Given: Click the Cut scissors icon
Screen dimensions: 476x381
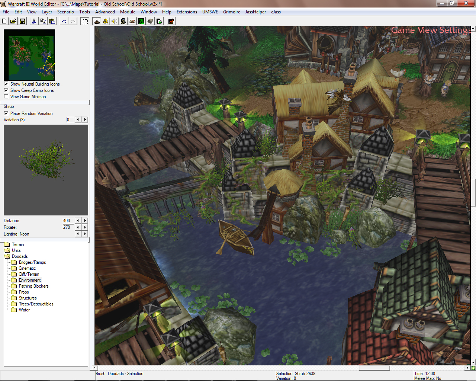Looking at the screenshot, I should coord(34,21).
